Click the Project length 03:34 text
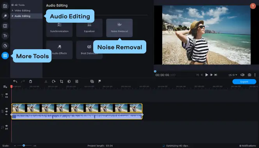The height and width of the screenshot is (148, 259). click(x=100, y=146)
